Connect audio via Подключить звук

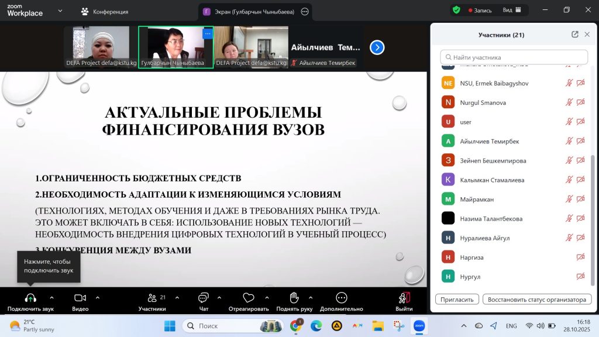[x=30, y=298]
